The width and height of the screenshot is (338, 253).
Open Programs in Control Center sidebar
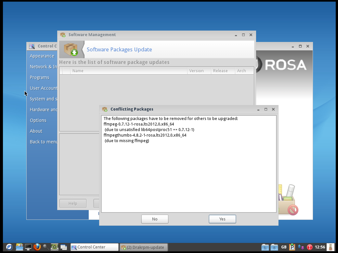point(39,77)
